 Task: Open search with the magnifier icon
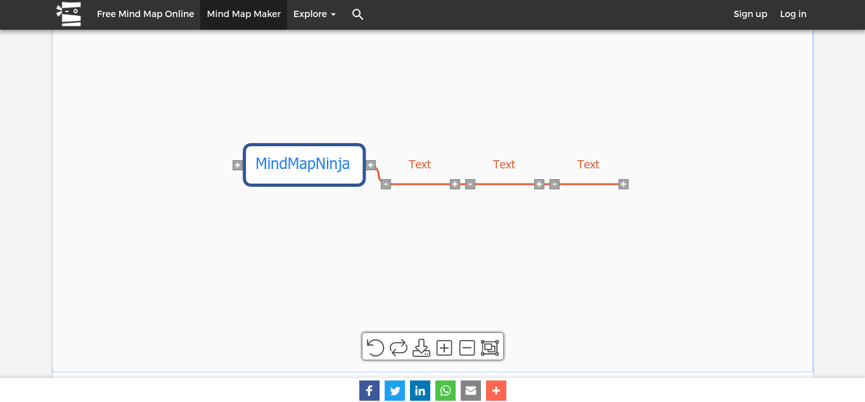(357, 14)
